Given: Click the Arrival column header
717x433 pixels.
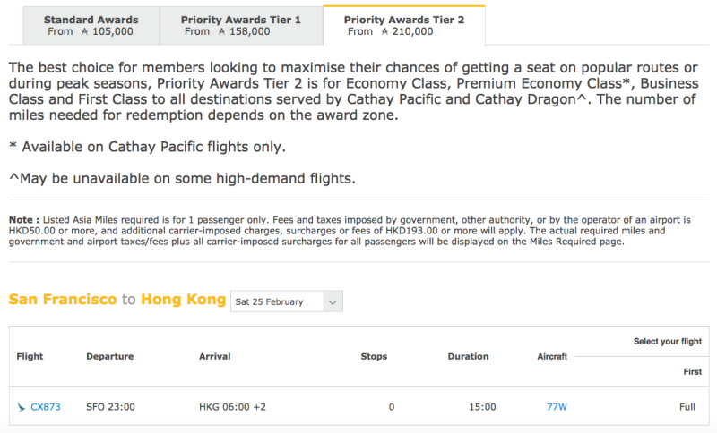Looking at the screenshot, I should click(214, 356).
